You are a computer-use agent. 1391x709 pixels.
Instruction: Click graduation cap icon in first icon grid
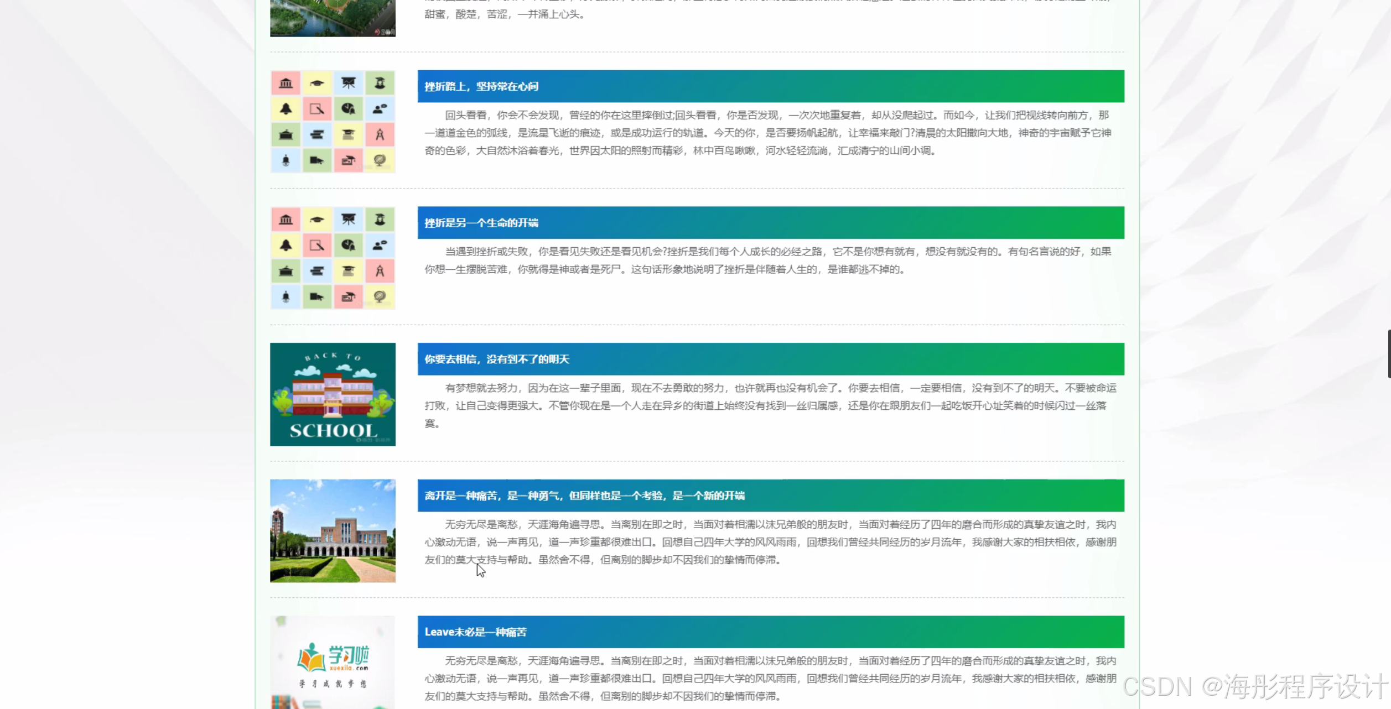(317, 84)
